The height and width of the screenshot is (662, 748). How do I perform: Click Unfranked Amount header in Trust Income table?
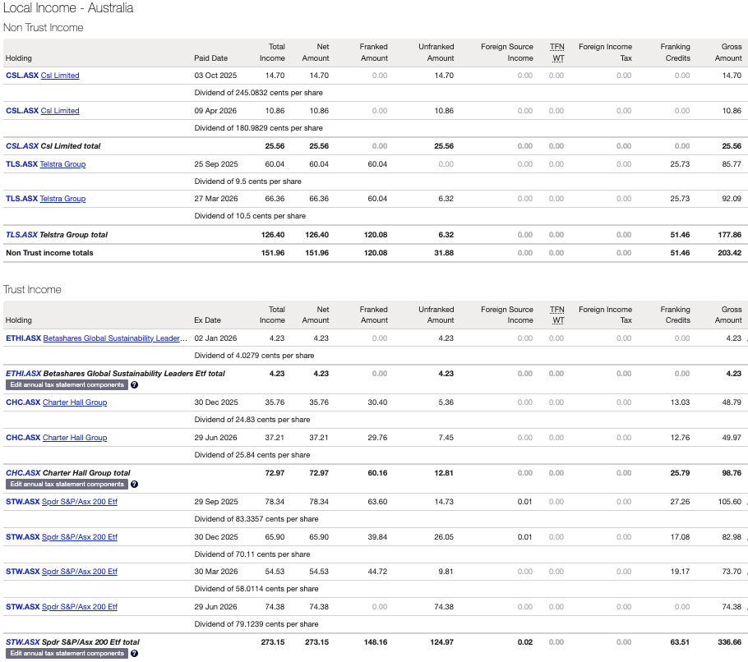pyautogui.click(x=436, y=315)
